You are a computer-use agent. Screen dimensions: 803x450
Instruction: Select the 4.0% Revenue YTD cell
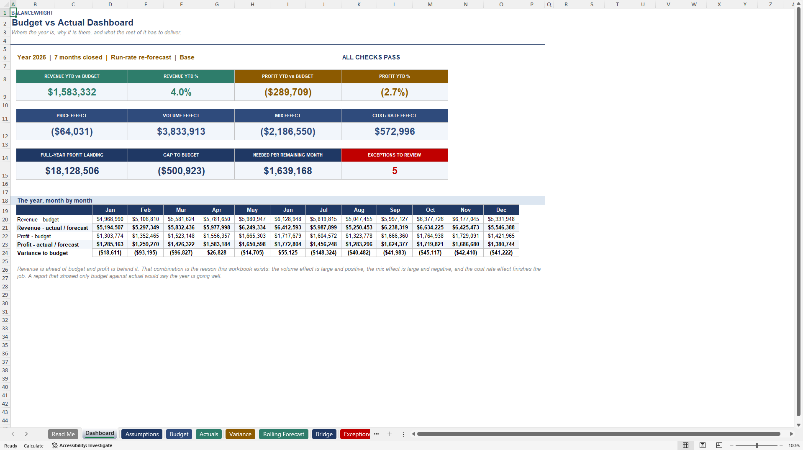(181, 92)
